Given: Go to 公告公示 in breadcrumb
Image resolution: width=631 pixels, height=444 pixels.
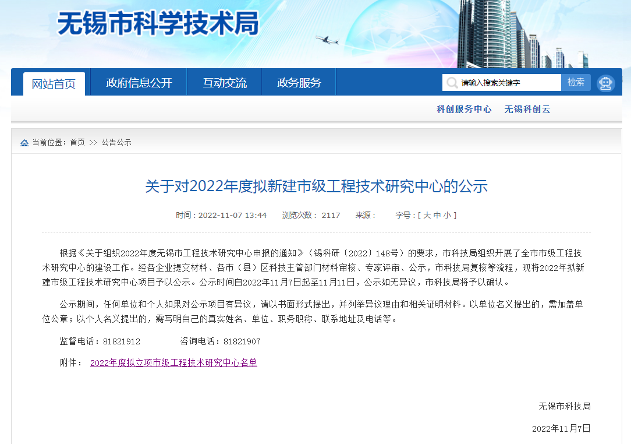Looking at the screenshot, I should [x=116, y=142].
